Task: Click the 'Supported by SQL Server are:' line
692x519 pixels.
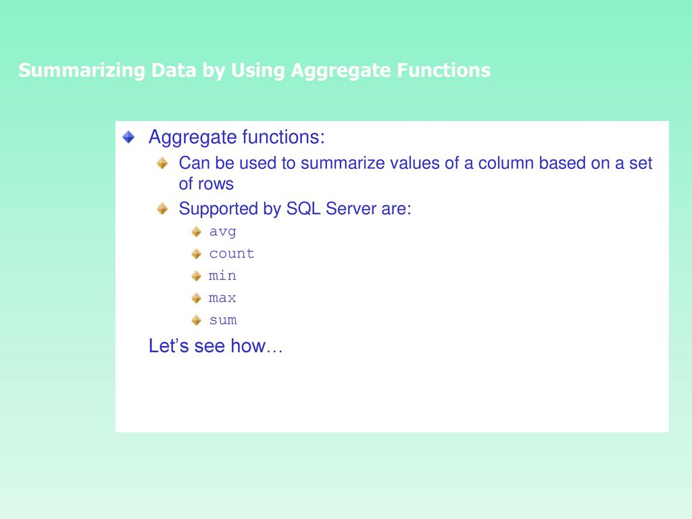Action: pos(295,209)
